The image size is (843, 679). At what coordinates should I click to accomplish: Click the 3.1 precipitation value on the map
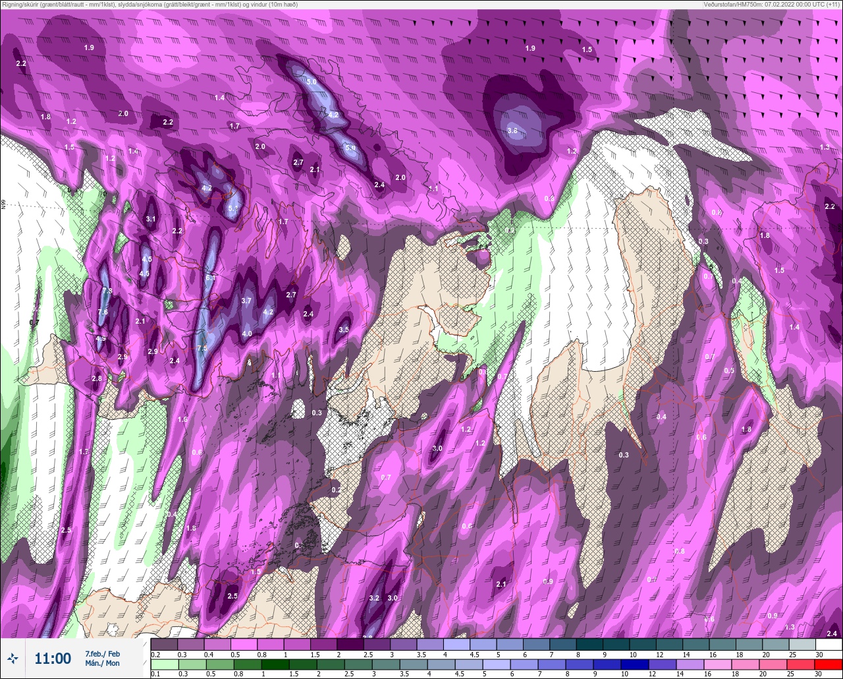click(151, 219)
